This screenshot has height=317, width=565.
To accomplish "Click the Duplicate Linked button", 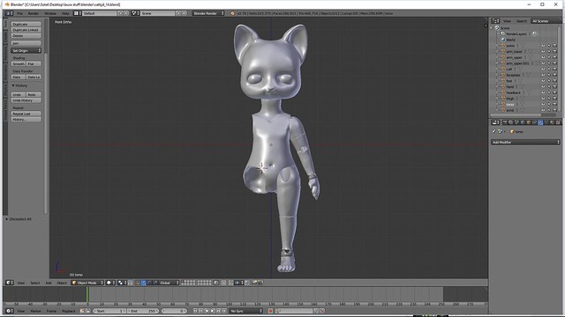I will click(26, 30).
